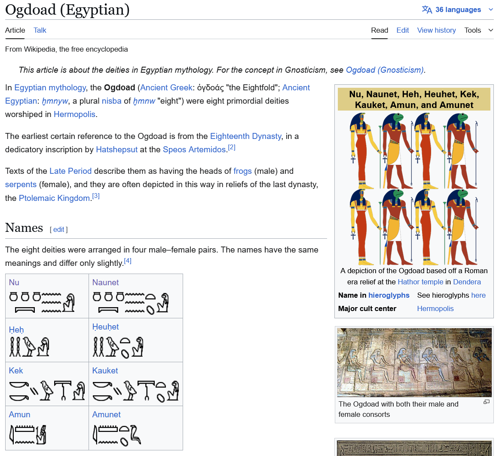Expand the 36 languages dropdown
The width and height of the screenshot is (499, 456).
point(458,9)
